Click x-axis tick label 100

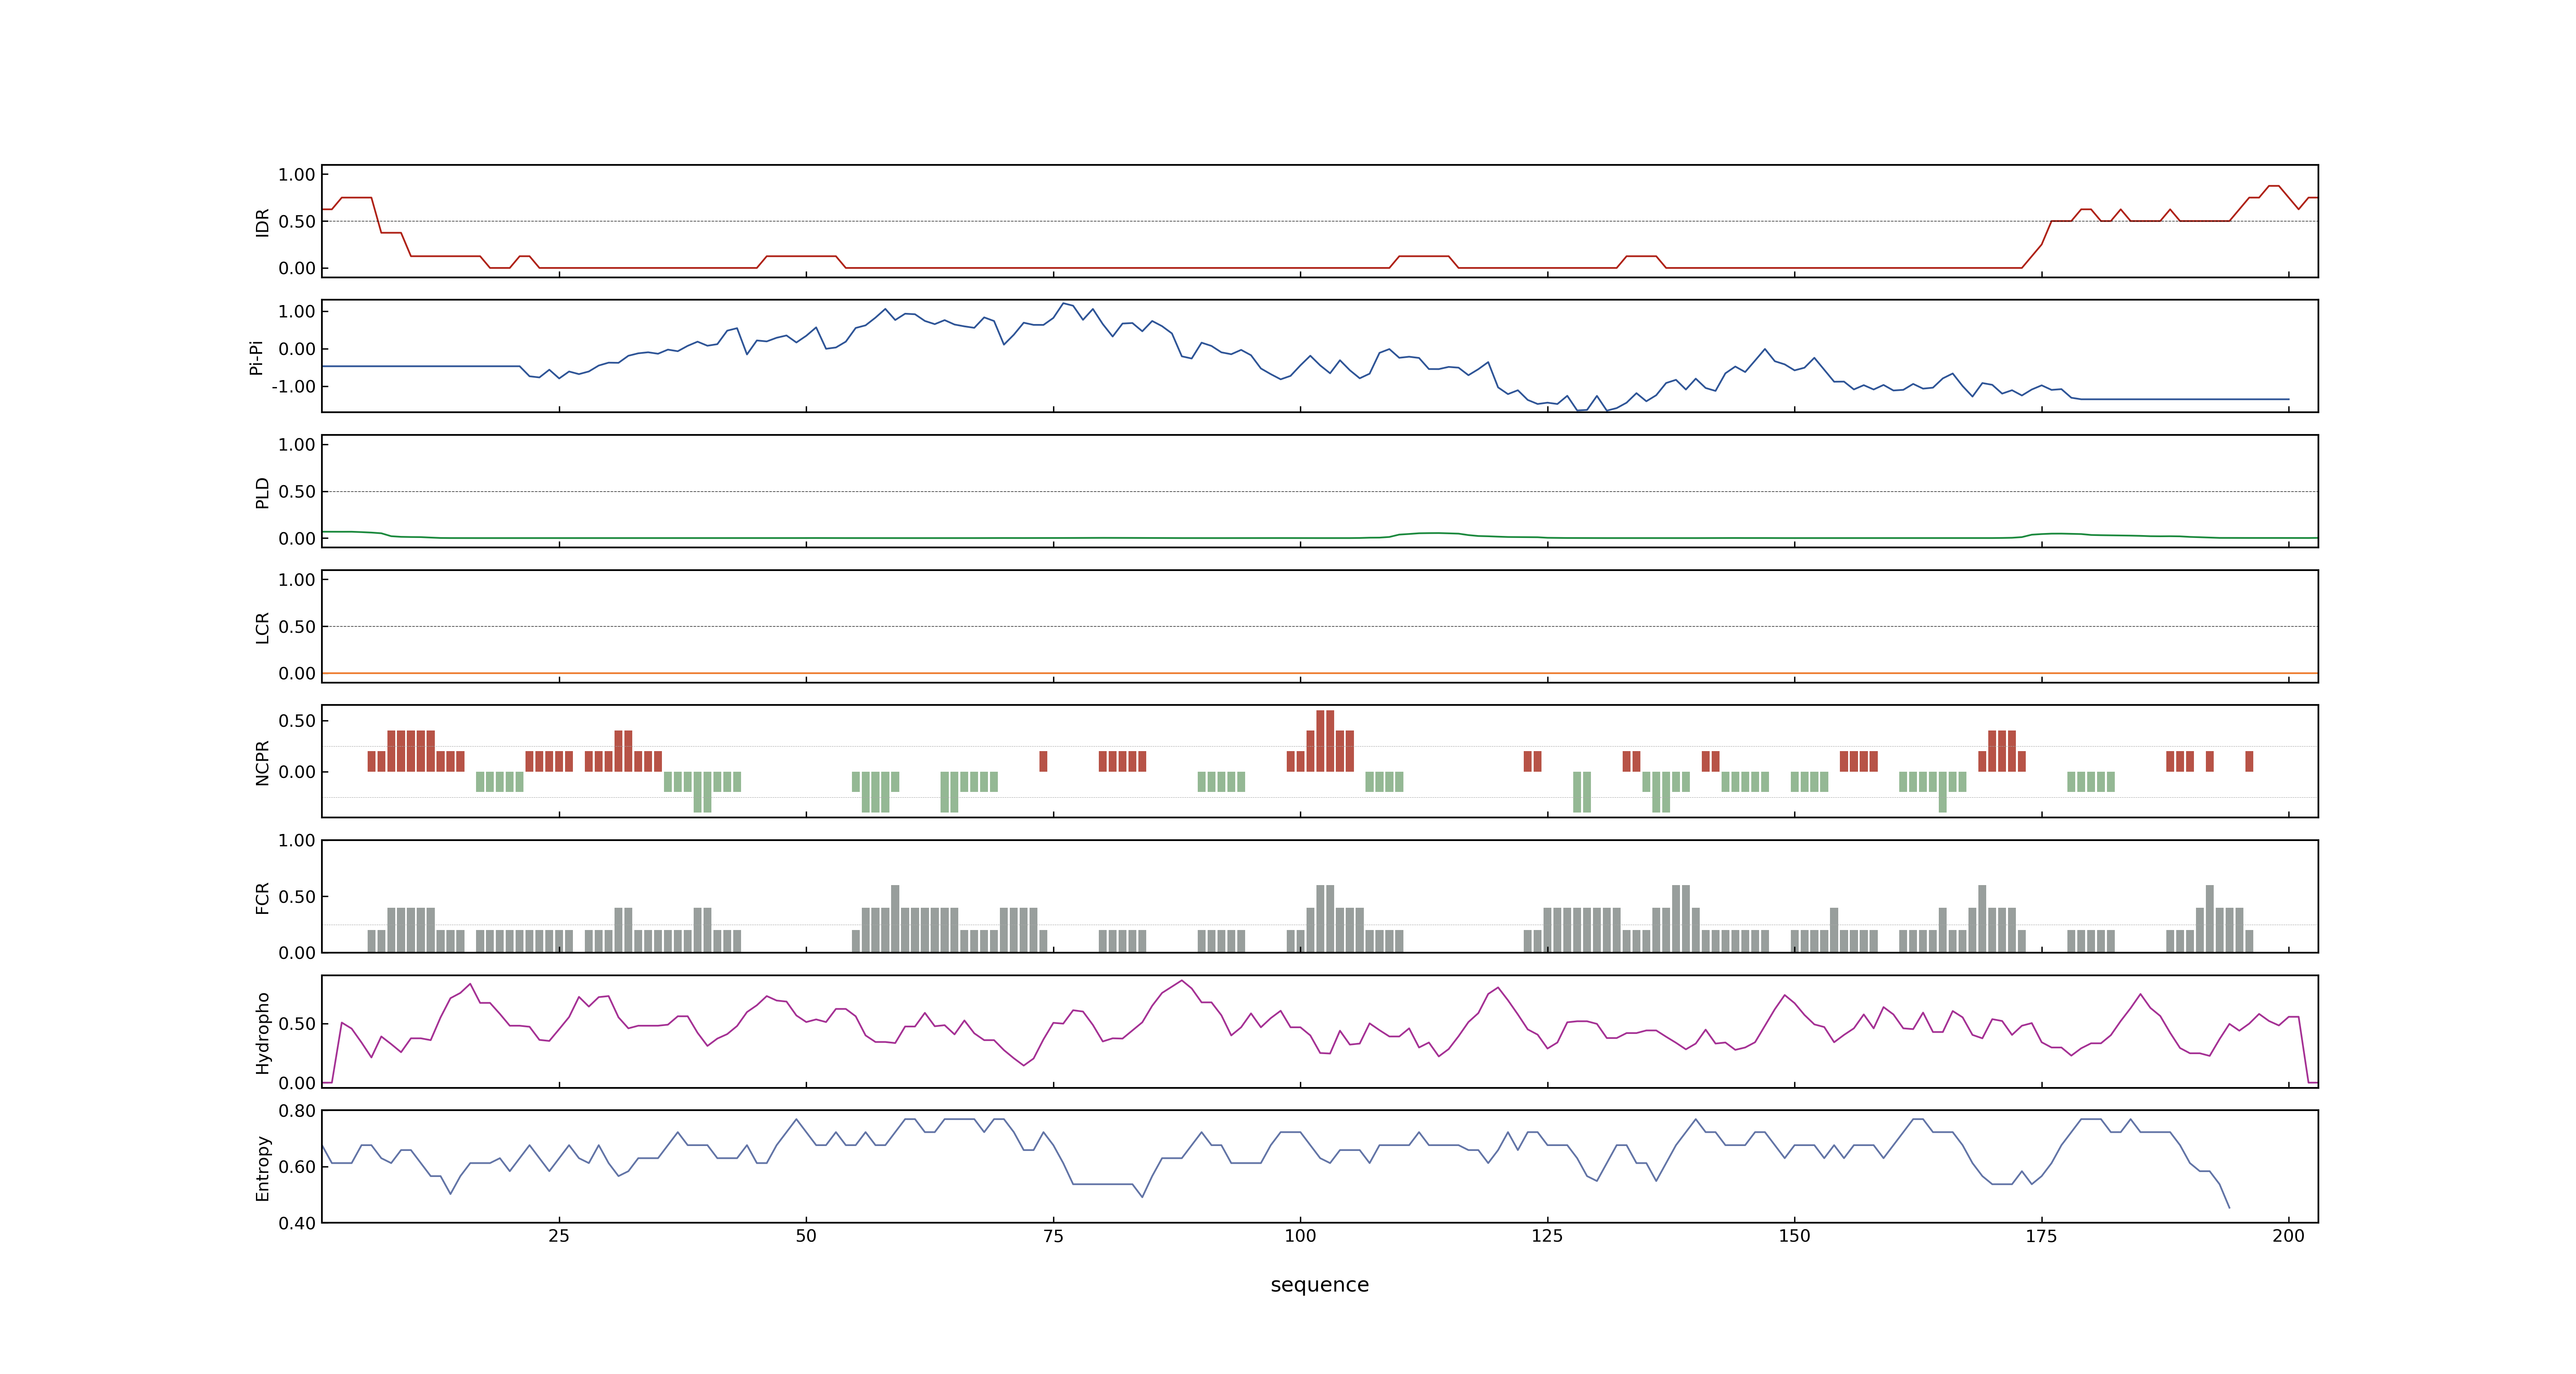tap(1300, 1236)
